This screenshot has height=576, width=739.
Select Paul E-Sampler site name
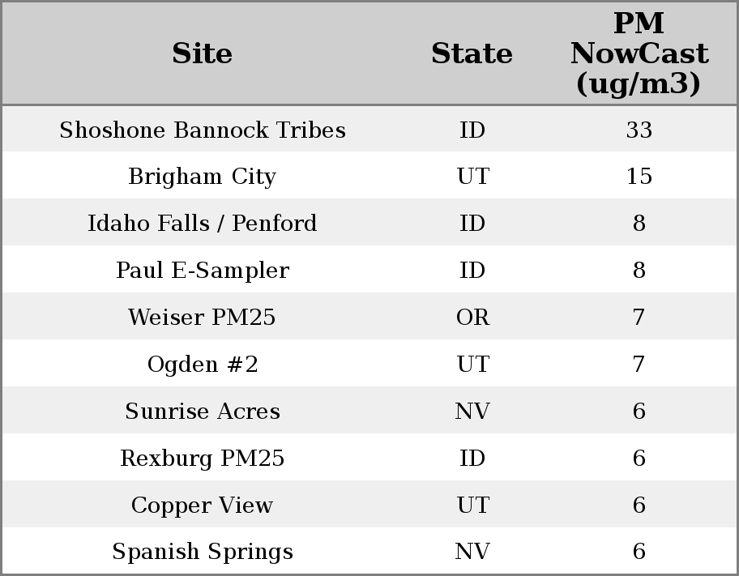tap(203, 271)
